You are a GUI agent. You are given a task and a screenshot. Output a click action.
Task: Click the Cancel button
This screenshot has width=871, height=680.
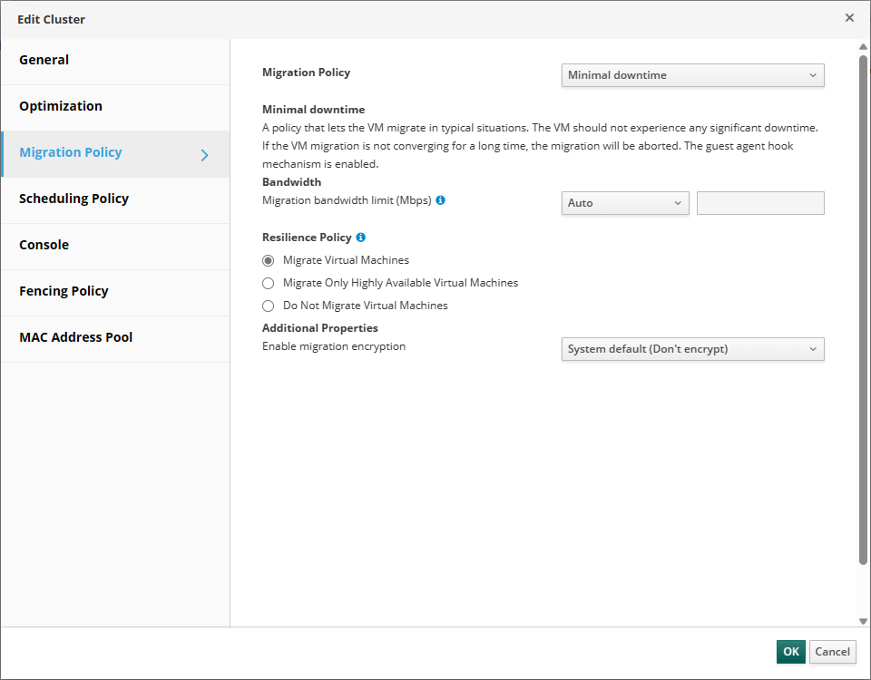[832, 652]
